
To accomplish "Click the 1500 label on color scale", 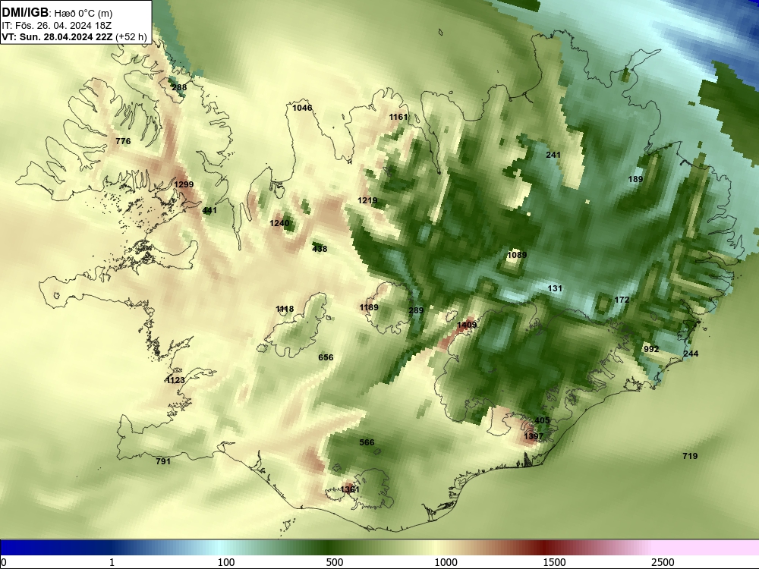I will pos(554,562).
